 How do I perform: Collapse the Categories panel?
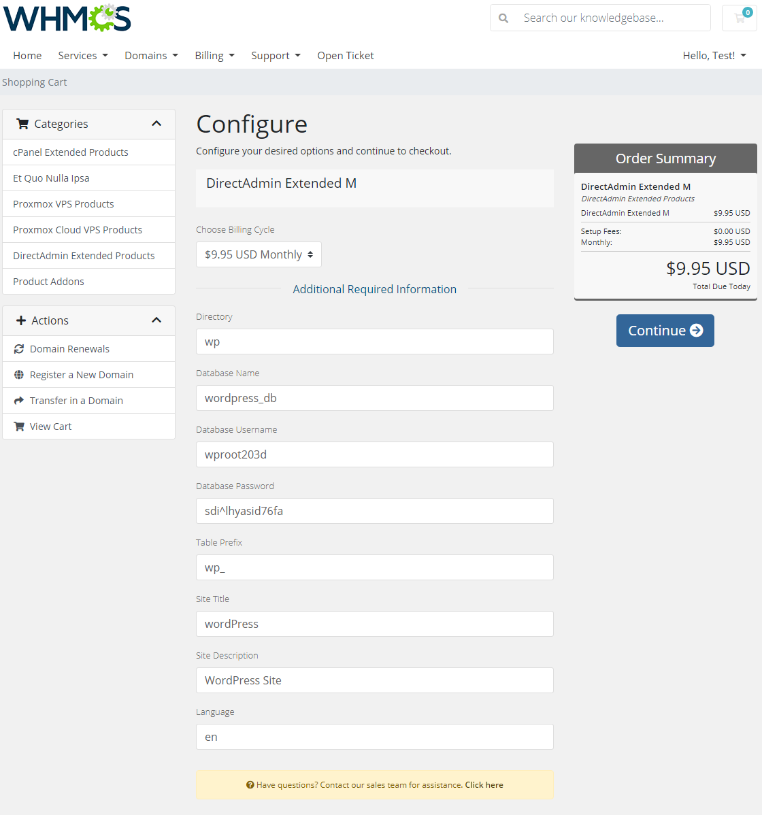[156, 124]
